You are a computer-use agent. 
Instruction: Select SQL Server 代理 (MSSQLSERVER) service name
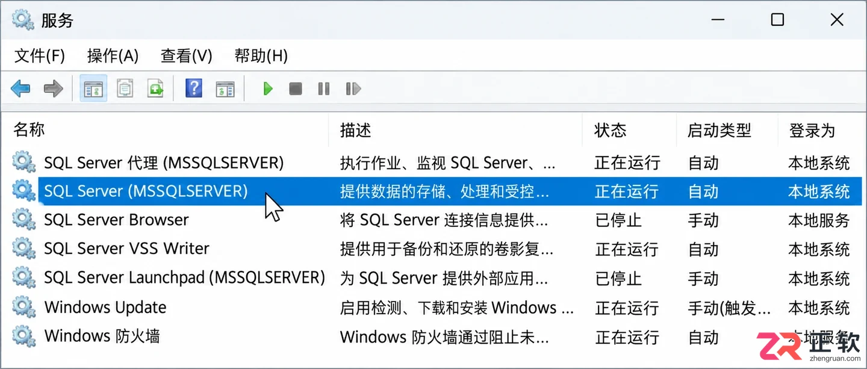(x=164, y=163)
